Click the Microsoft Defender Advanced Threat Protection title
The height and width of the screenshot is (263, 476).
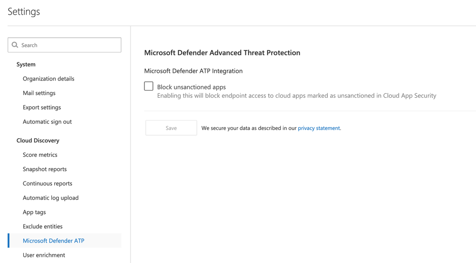coord(222,52)
